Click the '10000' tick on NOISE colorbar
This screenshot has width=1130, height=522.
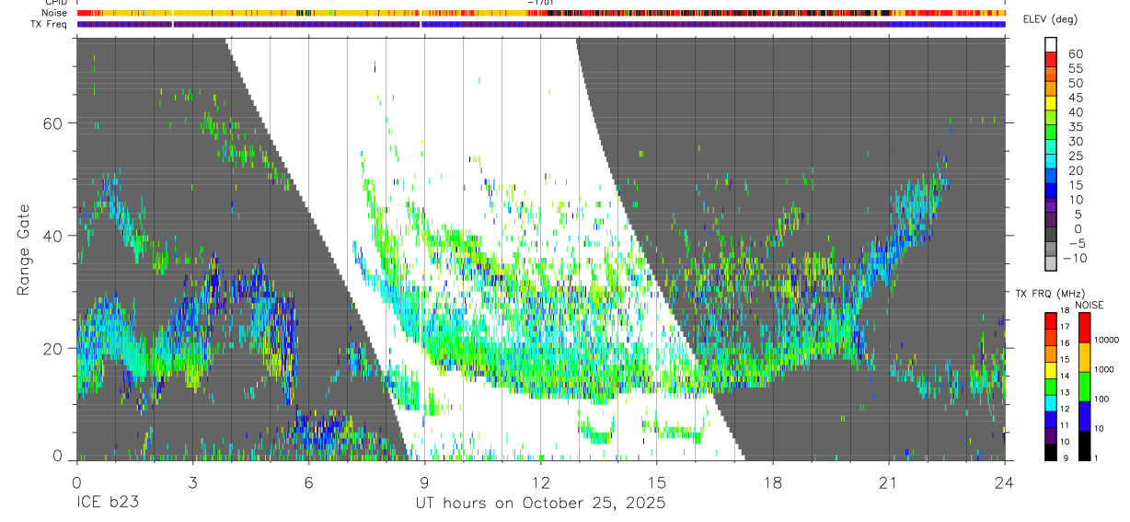click(1106, 340)
